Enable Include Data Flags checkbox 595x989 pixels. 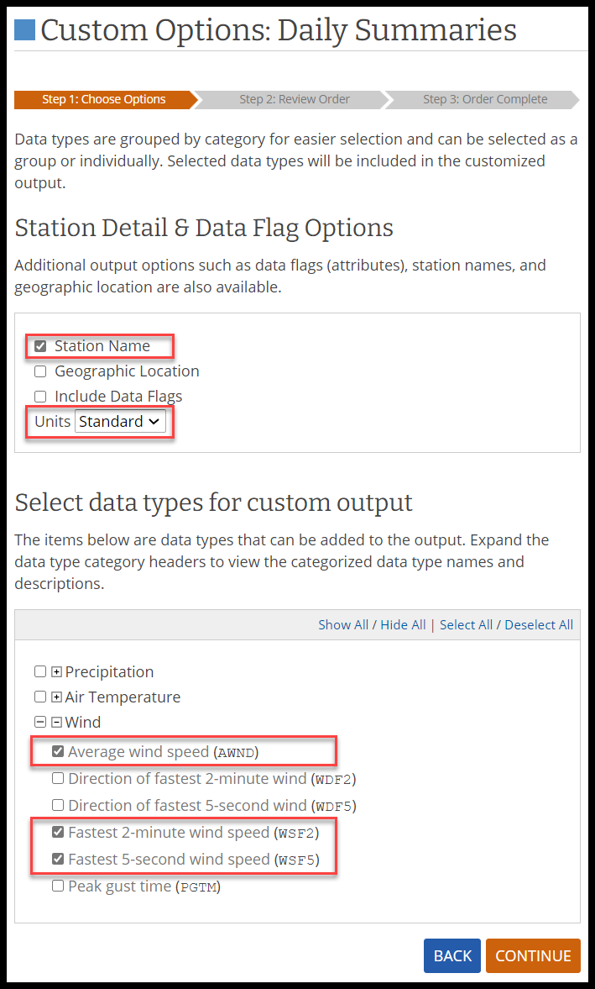click(x=40, y=397)
